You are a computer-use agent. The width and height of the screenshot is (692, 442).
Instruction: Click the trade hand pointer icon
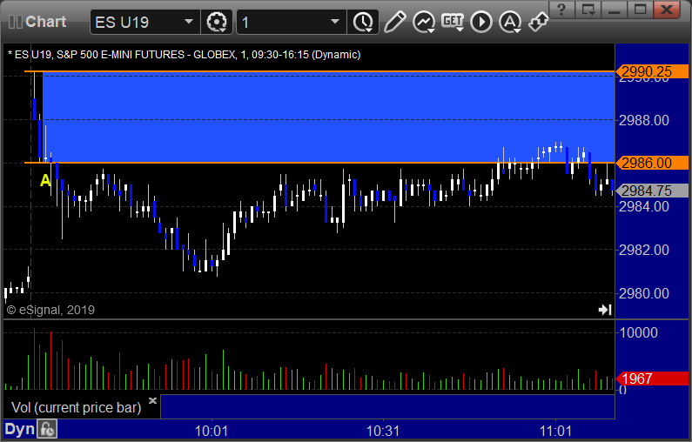[539, 22]
